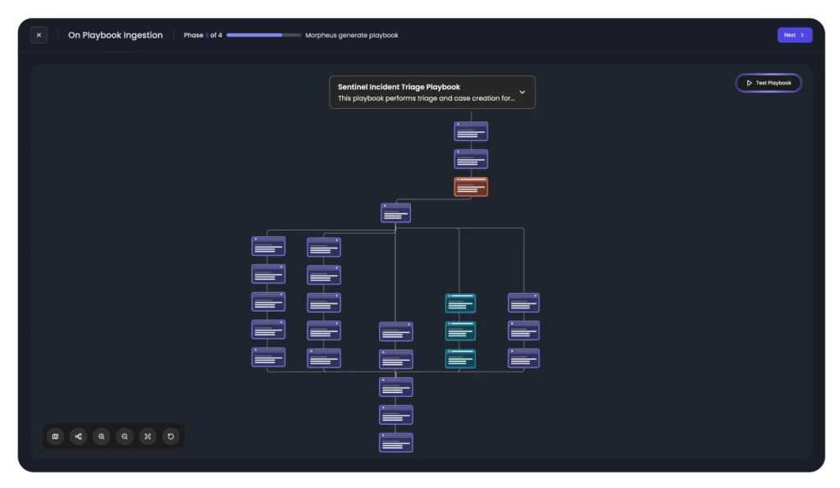Click the Morpheus generate playbook label
The width and height of the screenshot is (840, 488).
(x=351, y=35)
